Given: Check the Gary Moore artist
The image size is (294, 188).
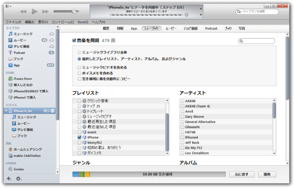Looking at the screenshot, I should click(182, 117).
